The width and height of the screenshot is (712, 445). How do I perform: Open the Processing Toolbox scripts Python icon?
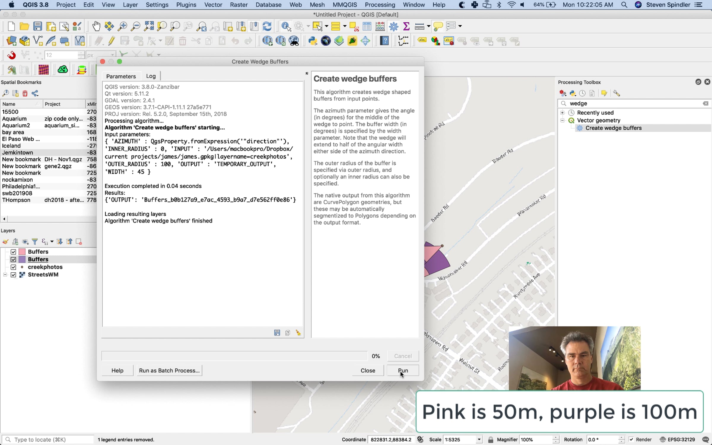coord(573,93)
